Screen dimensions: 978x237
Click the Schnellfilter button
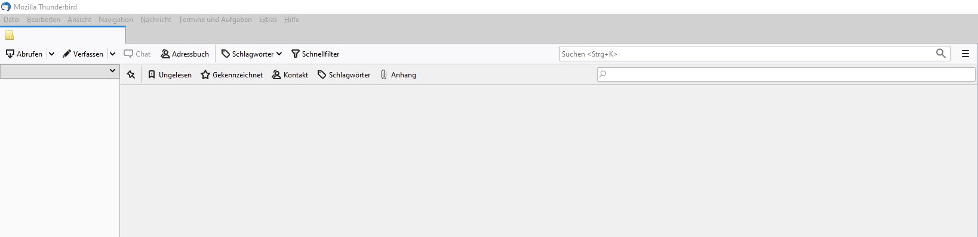[x=315, y=54]
